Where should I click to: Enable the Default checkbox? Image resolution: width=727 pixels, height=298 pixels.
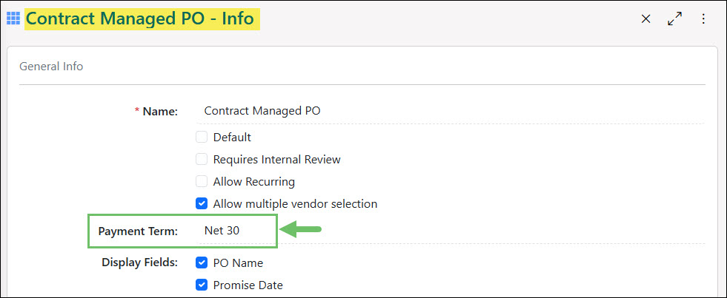202,137
